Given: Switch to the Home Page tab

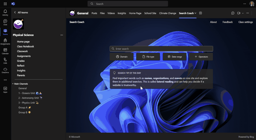Looking at the screenshot, I should click(x=135, y=13).
